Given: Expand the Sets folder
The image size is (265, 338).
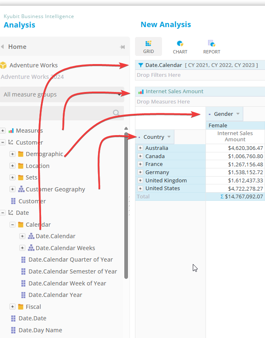Looking at the screenshot, I should [12, 177].
